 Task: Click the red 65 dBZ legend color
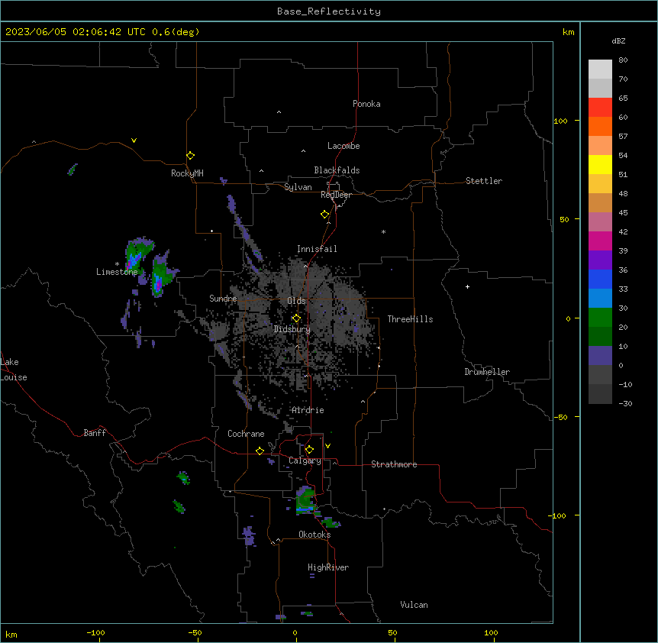click(x=600, y=108)
